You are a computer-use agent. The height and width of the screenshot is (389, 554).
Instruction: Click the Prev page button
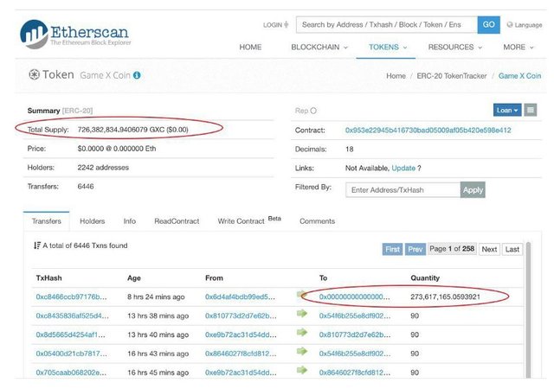pos(415,249)
